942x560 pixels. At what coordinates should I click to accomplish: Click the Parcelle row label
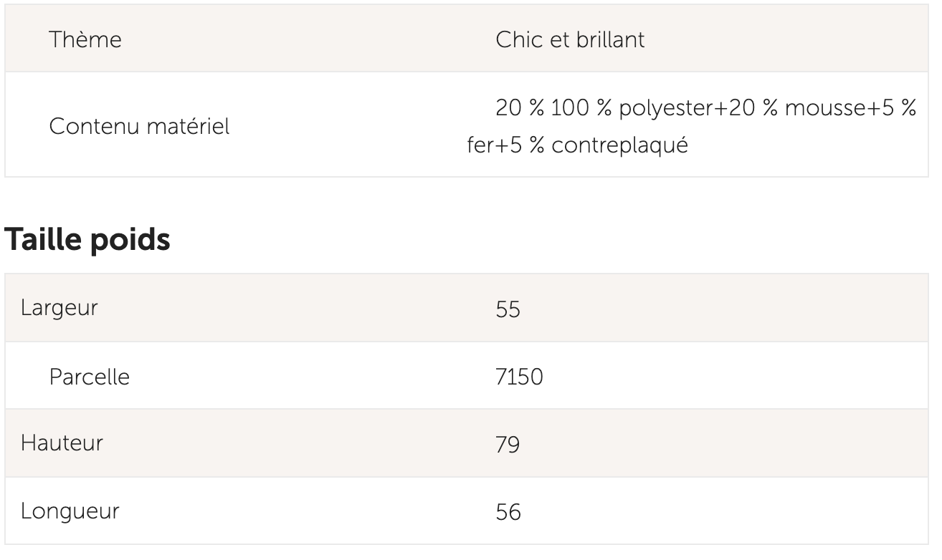coord(89,376)
